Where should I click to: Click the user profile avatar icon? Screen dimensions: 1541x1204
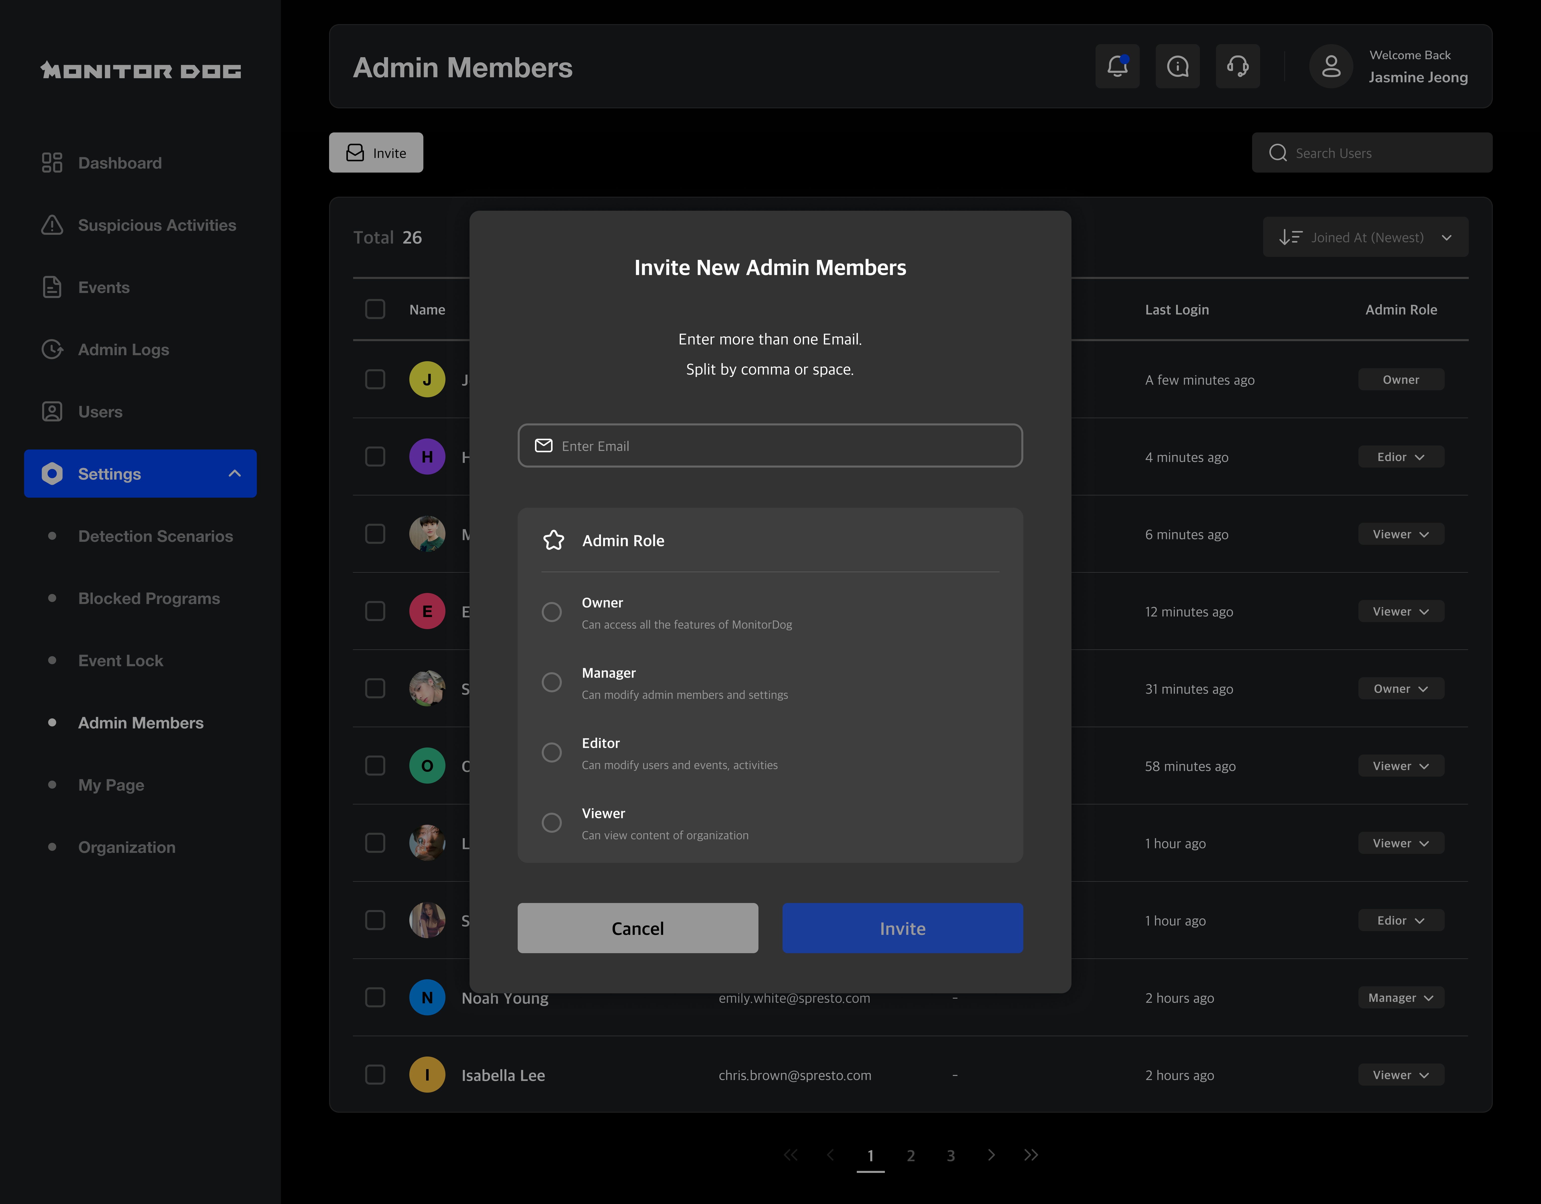(x=1331, y=66)
